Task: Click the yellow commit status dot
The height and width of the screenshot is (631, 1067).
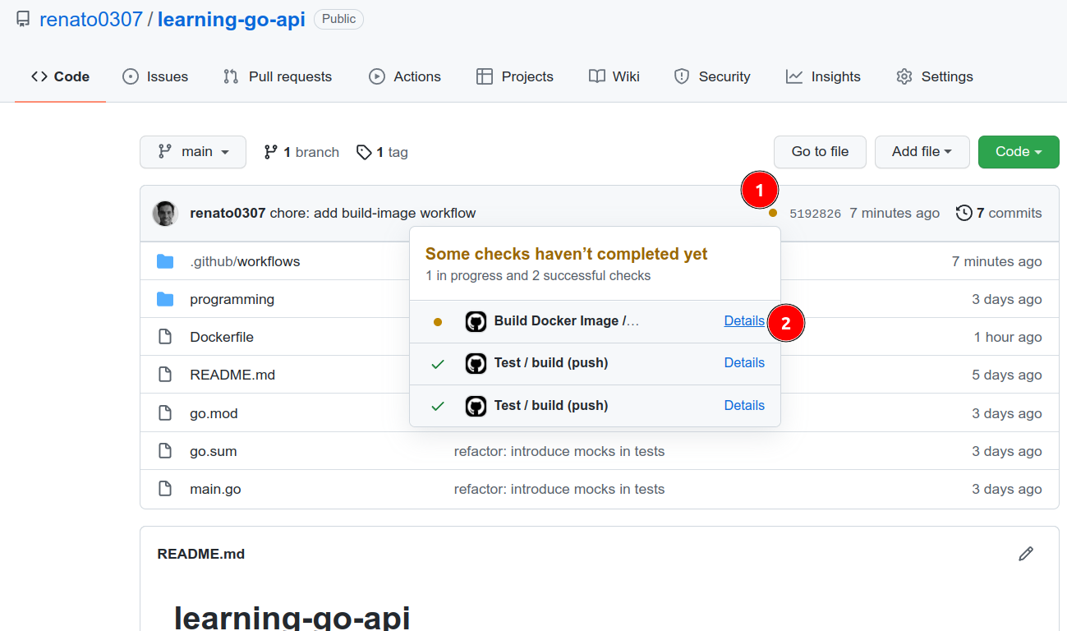Action: coord(772,213)
